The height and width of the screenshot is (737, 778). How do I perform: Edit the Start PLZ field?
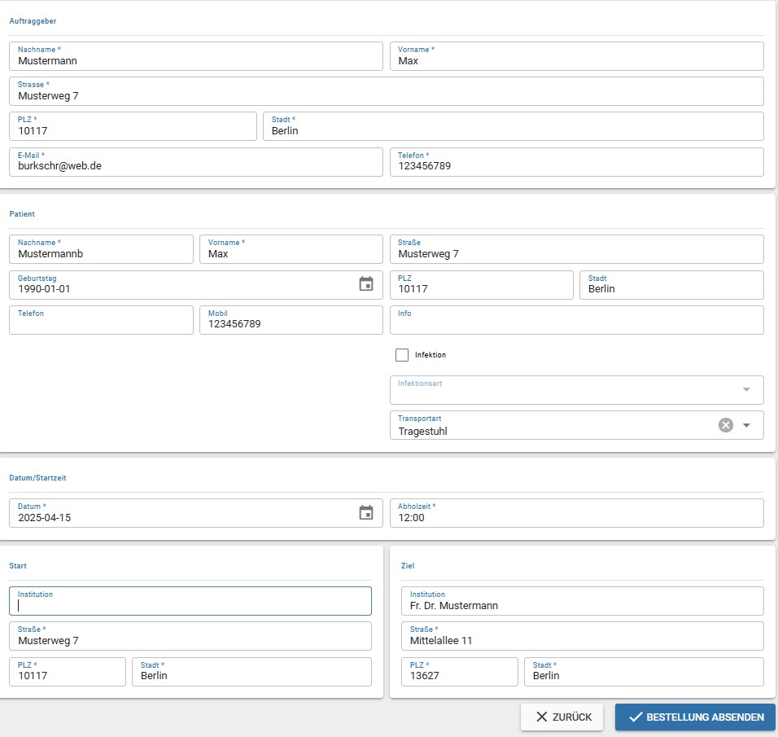[68, 672]
